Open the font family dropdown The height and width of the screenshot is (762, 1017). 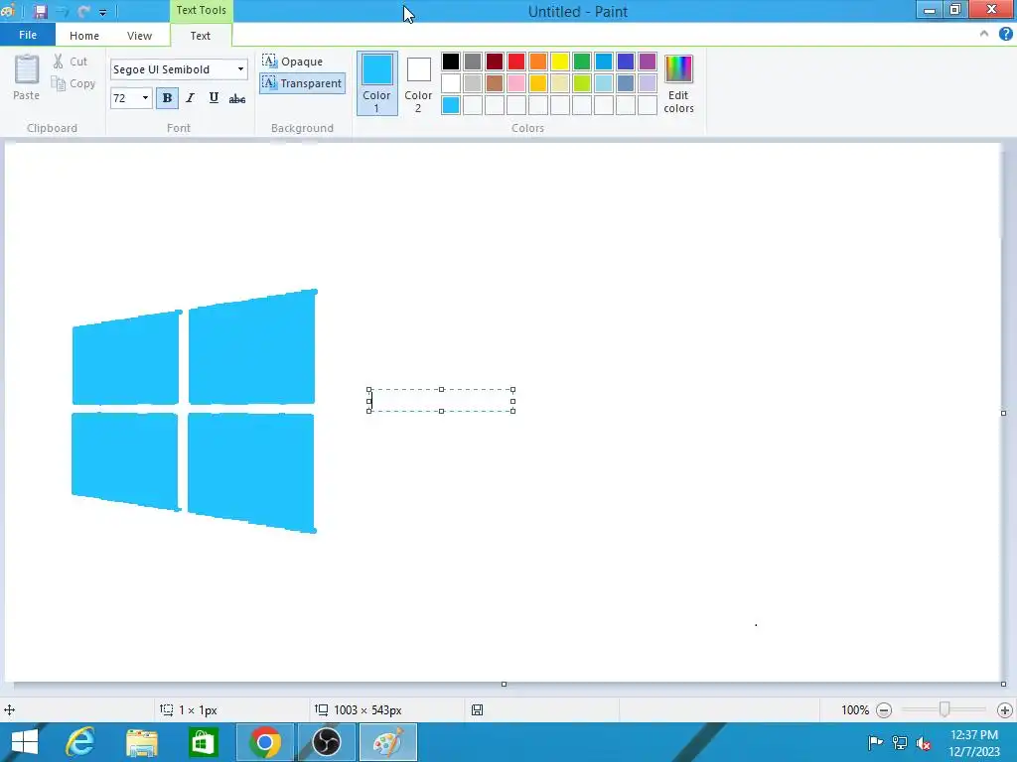pos(240,69)
